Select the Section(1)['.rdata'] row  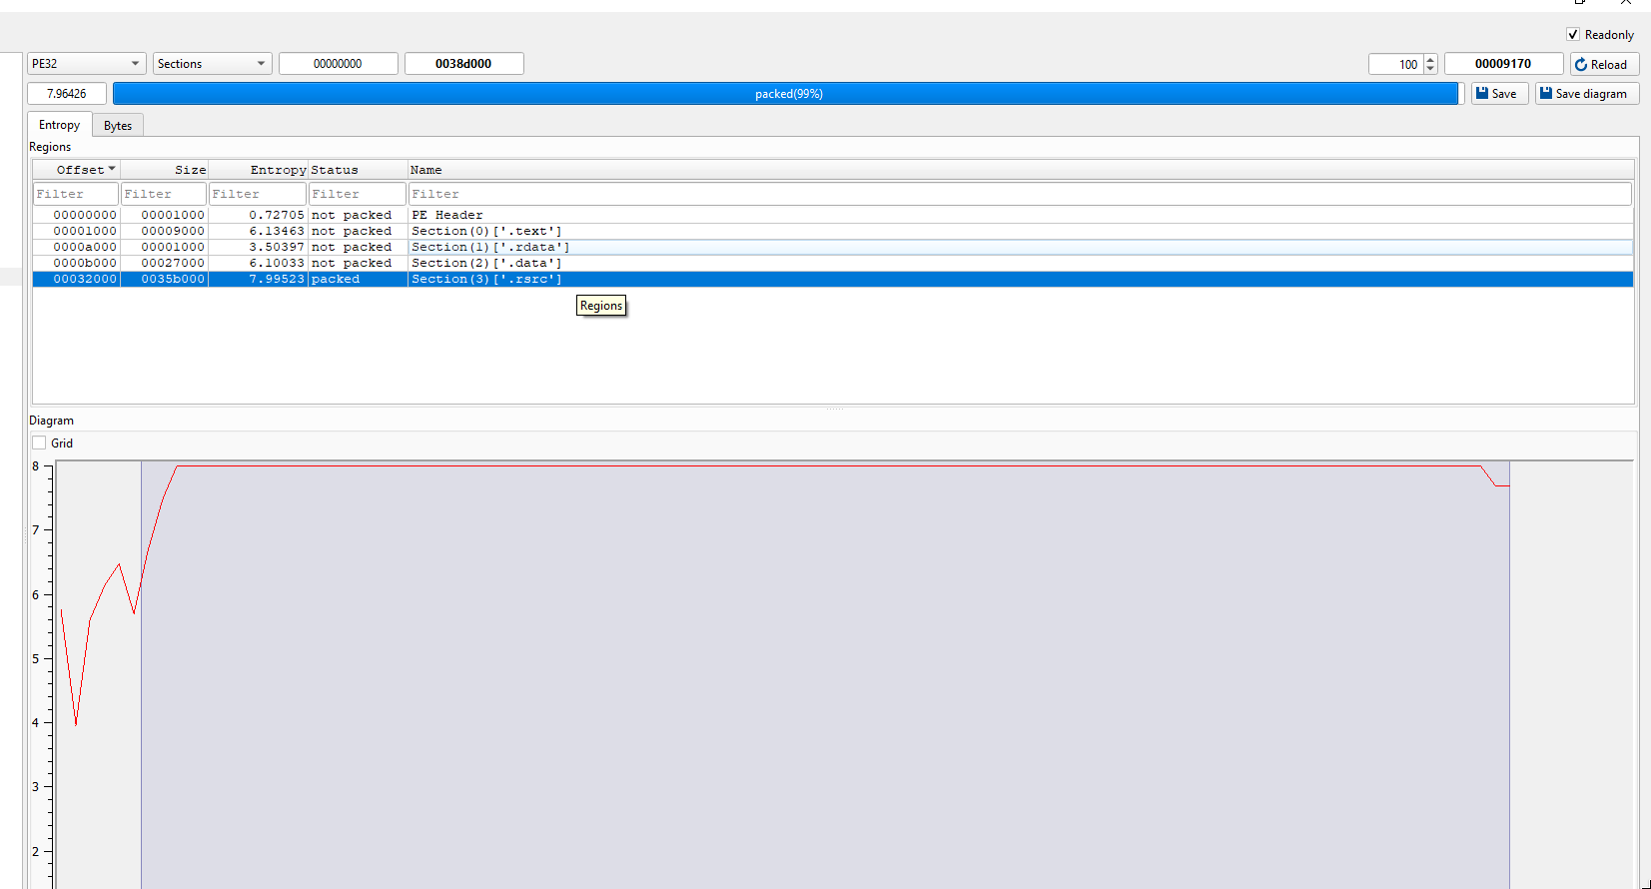click(833, 247)
